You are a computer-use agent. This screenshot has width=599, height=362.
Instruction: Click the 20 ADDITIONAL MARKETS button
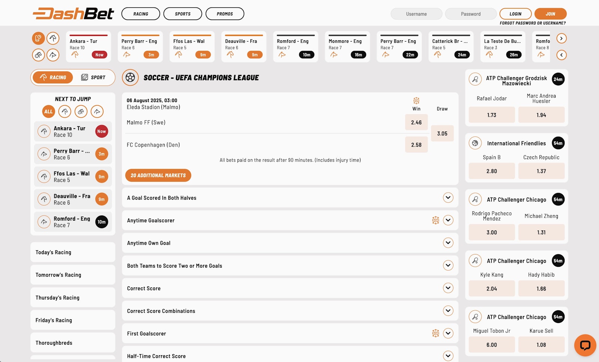[x=158, y=175]
